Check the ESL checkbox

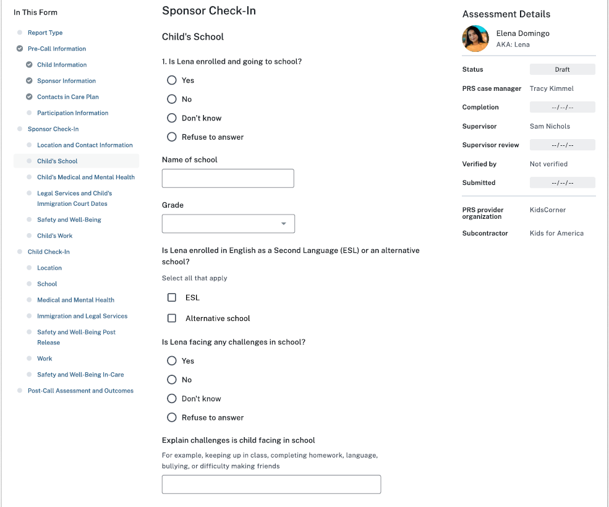click(172, 297)
